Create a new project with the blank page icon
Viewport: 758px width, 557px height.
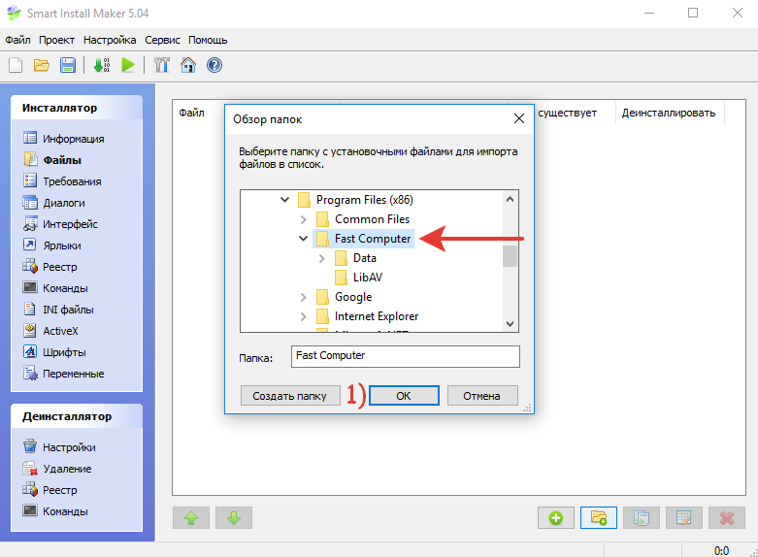pos(16,65)
